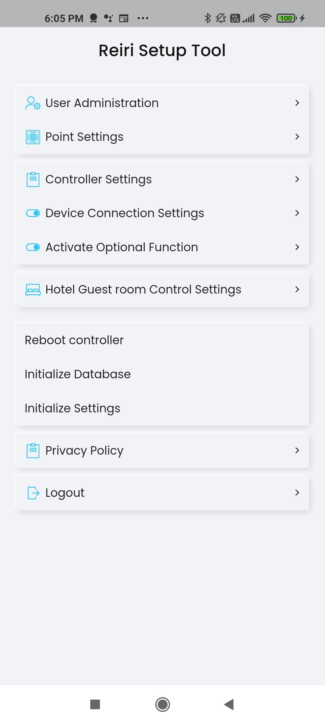Open the Controller Settings menu entry

click(x=162, y=179)
